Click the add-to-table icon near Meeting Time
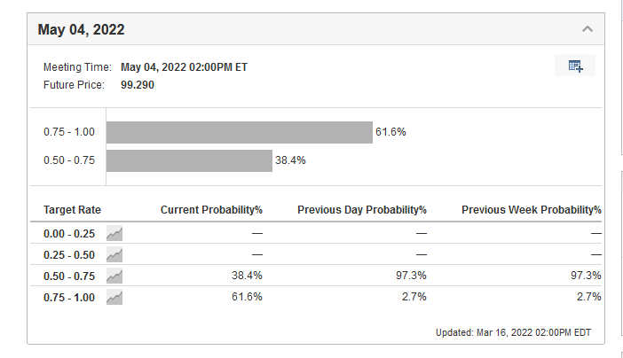623x358 pixels. coord(575,66)
